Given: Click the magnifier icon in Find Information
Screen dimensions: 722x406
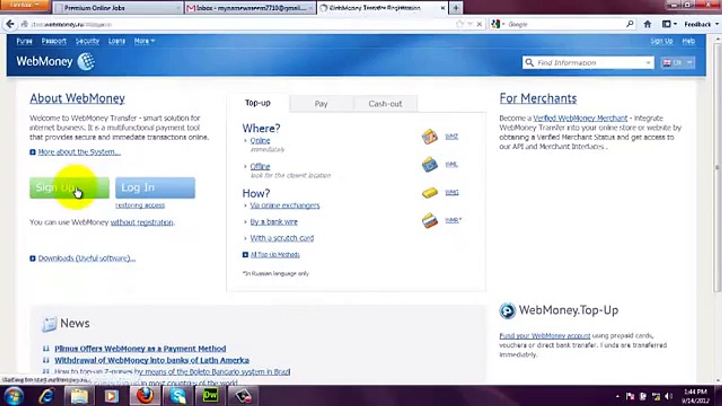Looking at the screenshot, I should pos(529,62).
